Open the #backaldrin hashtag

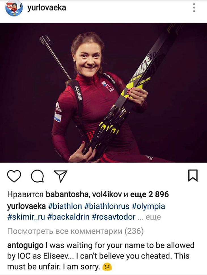click(x=68, y=217)
